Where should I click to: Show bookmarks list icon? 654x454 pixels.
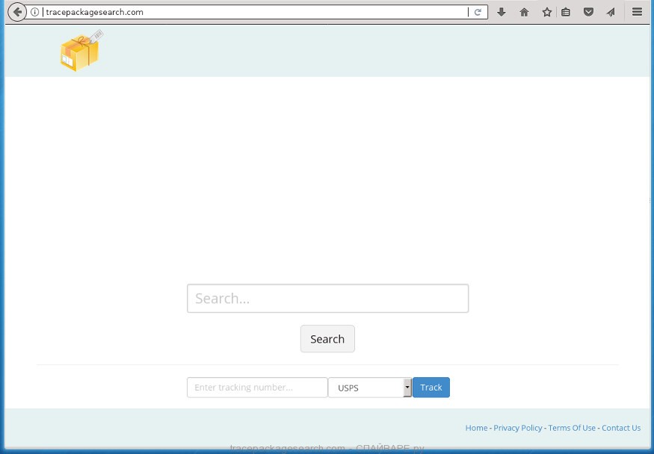(x=566, y=12)
